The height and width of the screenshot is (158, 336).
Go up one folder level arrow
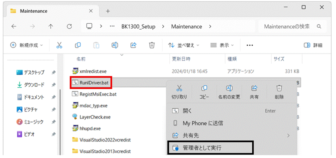tap(51, 26)
